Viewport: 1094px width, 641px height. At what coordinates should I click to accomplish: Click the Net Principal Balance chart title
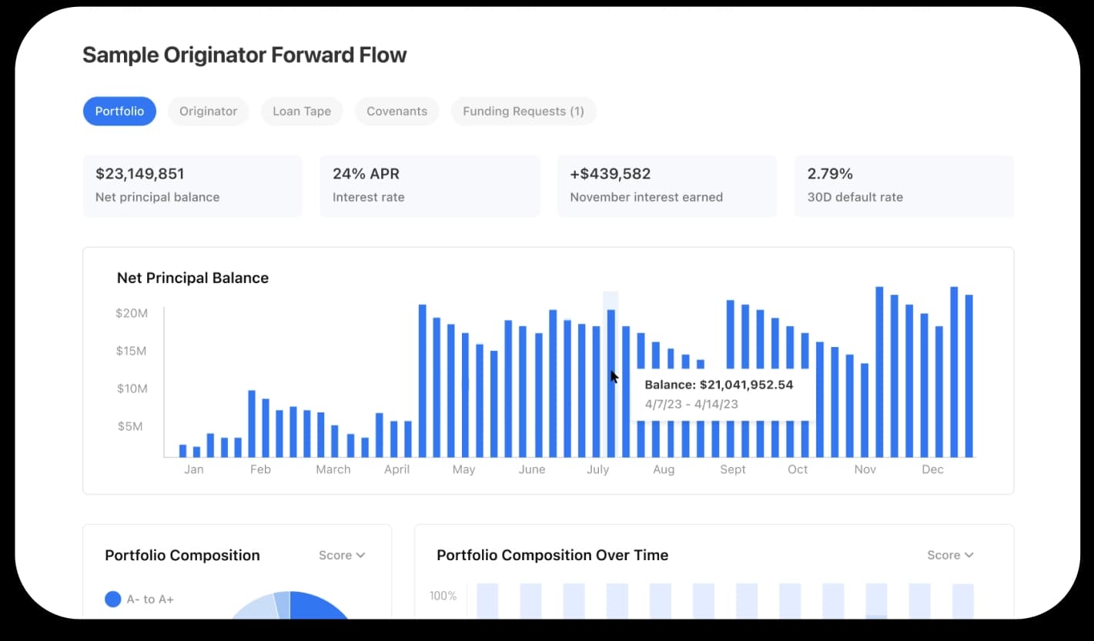click(192, 278)
